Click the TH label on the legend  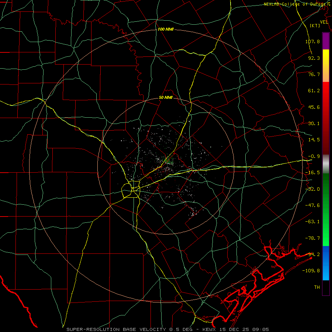pos(317,287)
